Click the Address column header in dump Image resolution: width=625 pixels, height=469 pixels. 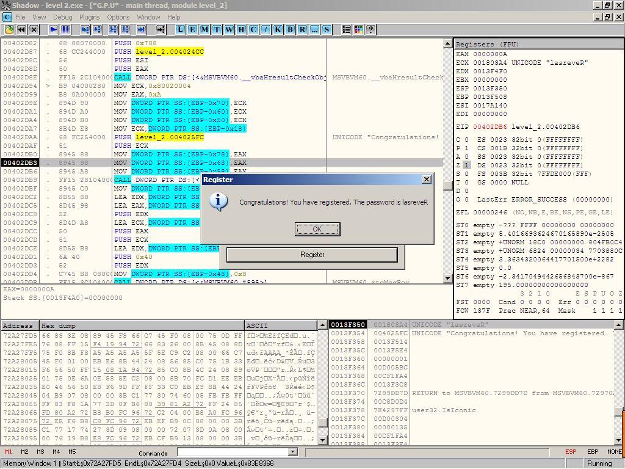(20, 325)
